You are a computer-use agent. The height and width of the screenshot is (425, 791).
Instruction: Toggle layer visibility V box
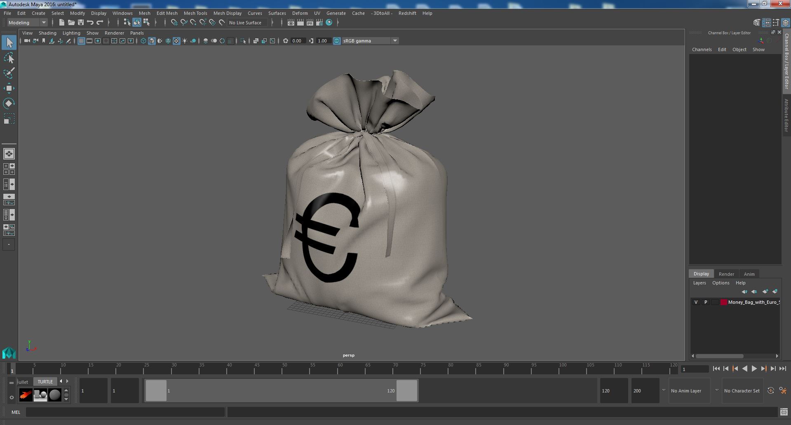pos(696,302)
